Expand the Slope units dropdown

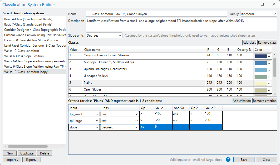click(x=104, y=35)
